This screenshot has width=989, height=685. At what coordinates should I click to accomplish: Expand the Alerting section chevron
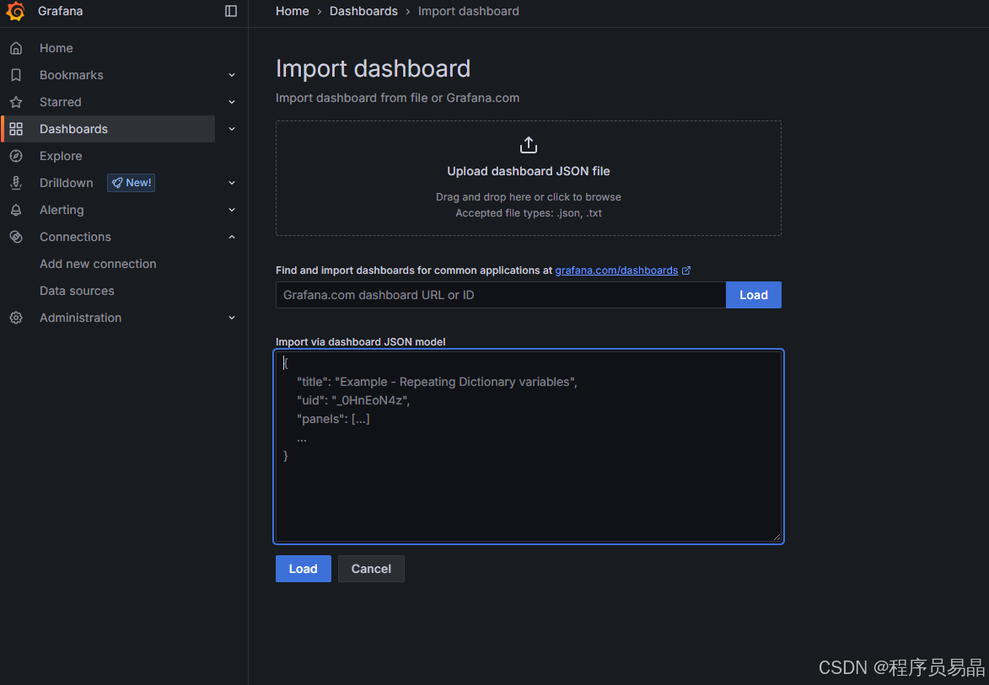232,210
